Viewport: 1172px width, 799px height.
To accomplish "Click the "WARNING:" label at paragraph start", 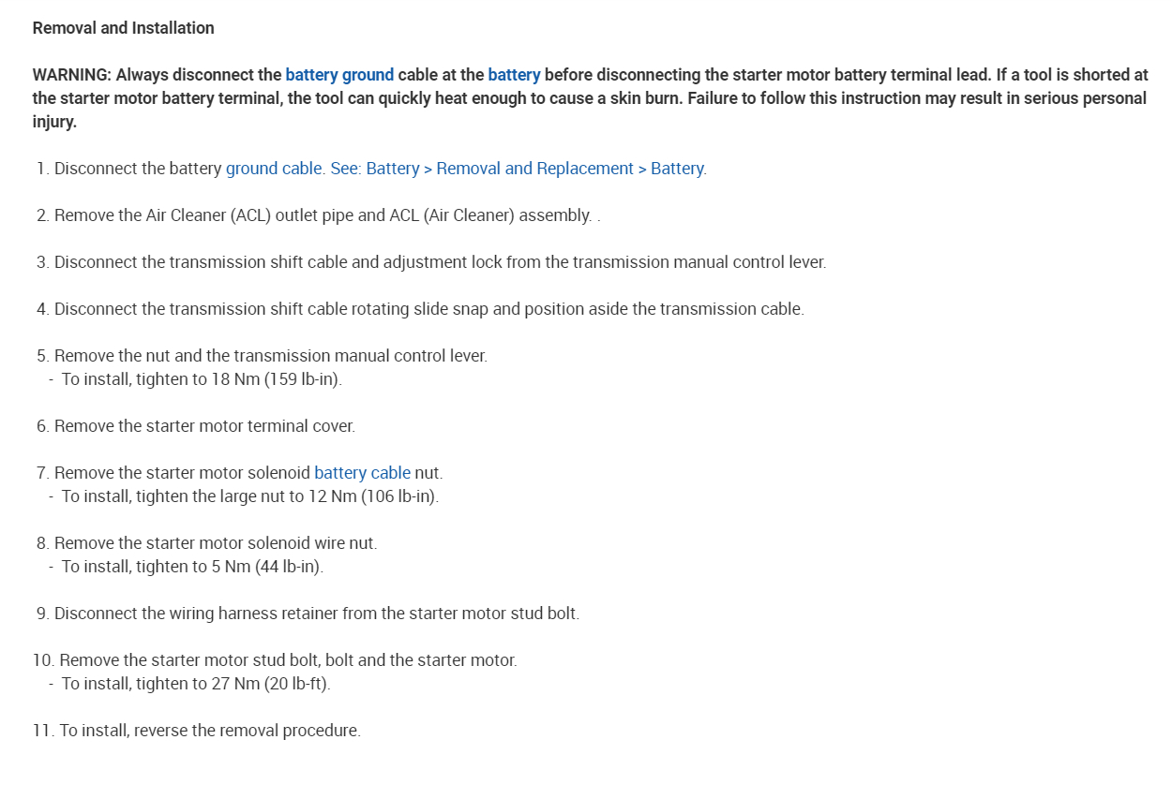I will click(x=72, y=75).
